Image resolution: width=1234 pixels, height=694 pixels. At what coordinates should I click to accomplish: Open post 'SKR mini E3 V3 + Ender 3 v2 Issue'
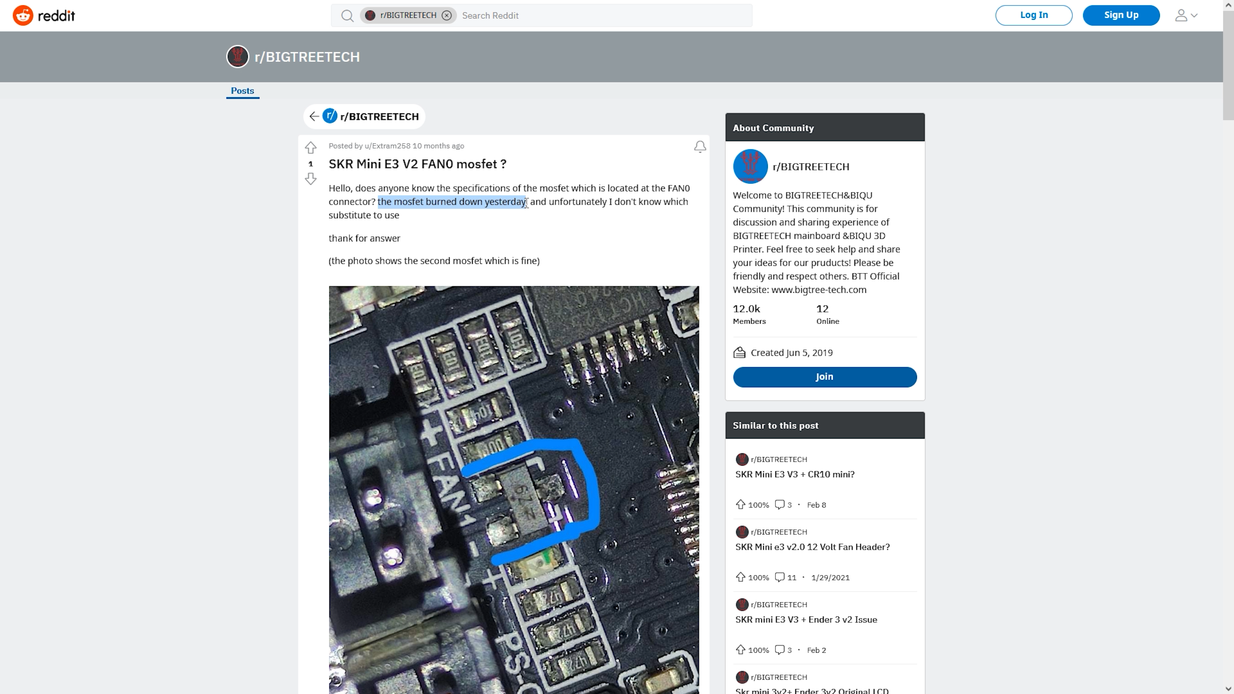point(806,620)
